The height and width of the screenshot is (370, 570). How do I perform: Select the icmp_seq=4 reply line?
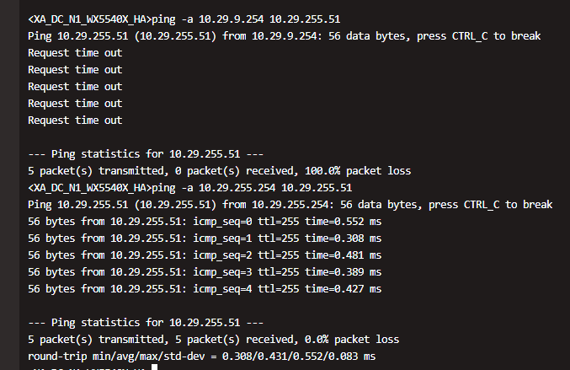205,289
